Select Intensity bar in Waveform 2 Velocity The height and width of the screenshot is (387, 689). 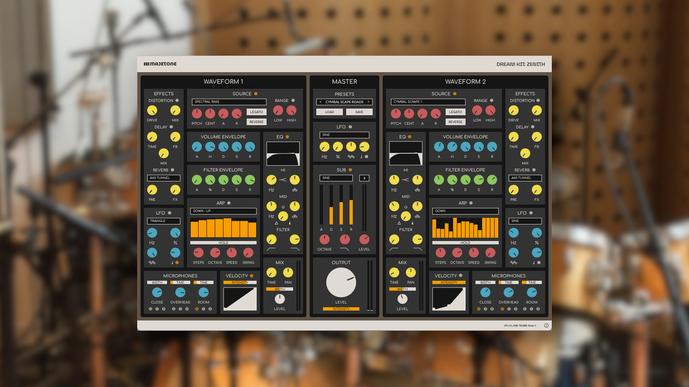pos(449,283)
